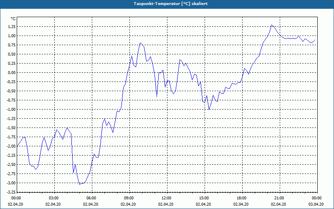The image size is (334, 209).
Task: Click the -2,75 y-axis label
Action: click(x=12, y=173)
